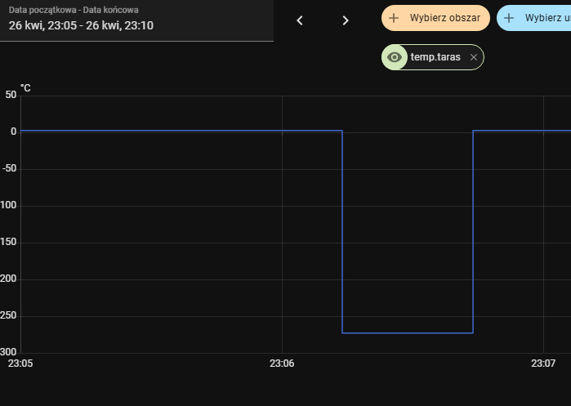Viewport: 571px width, 406px height.
Task: Remove the temp.taras entity chip
Action: point(474,57)
